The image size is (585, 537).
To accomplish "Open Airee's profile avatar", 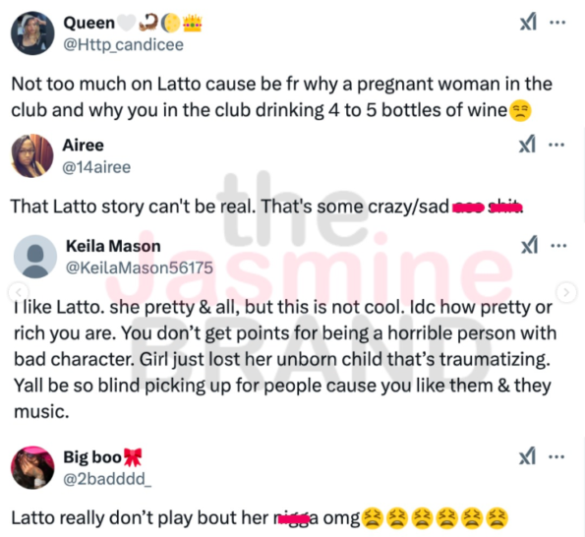I will pyautogui.click(x=32, y=155).
